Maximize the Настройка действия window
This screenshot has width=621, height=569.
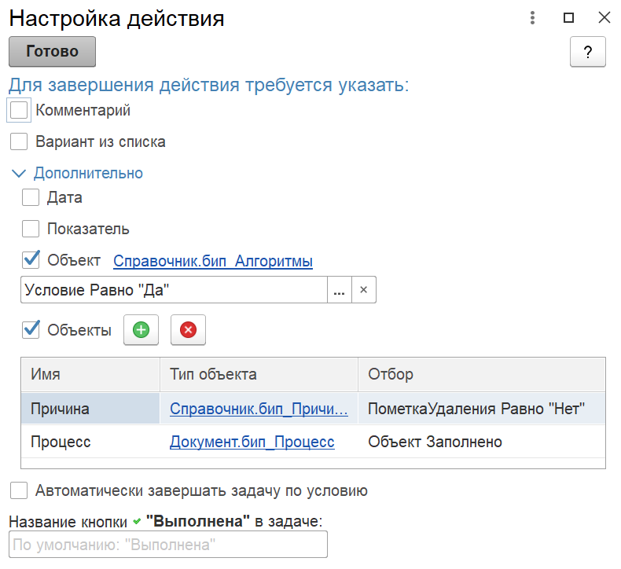568,18
